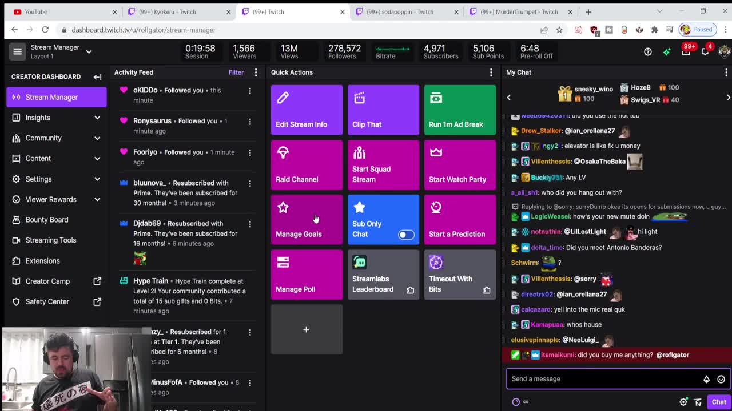Collapse the Creator Dashboard sidebar
The image size is (732, 411).
pos(97,76)
